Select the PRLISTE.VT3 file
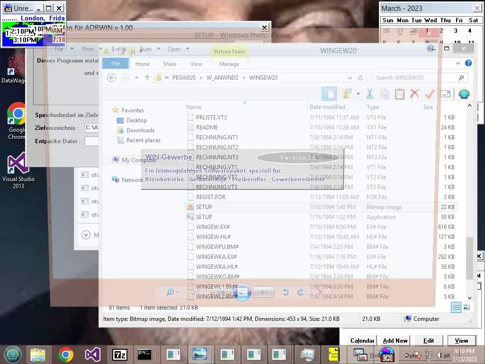This screenshot has width=485, height=364. [x=211, y=118]
